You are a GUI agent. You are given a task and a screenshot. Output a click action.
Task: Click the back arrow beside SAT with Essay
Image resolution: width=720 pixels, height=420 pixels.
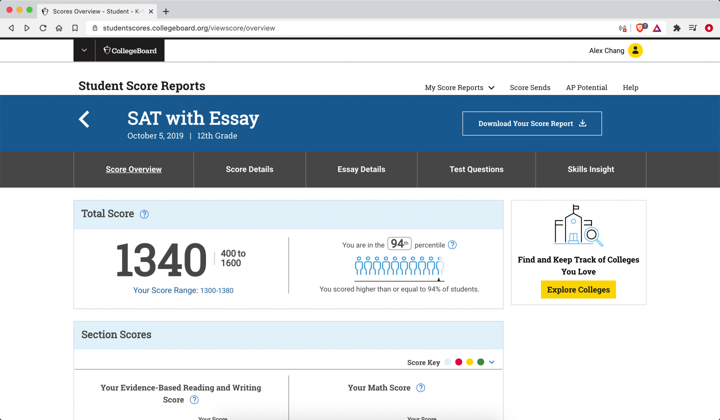(x=84, y=119)
